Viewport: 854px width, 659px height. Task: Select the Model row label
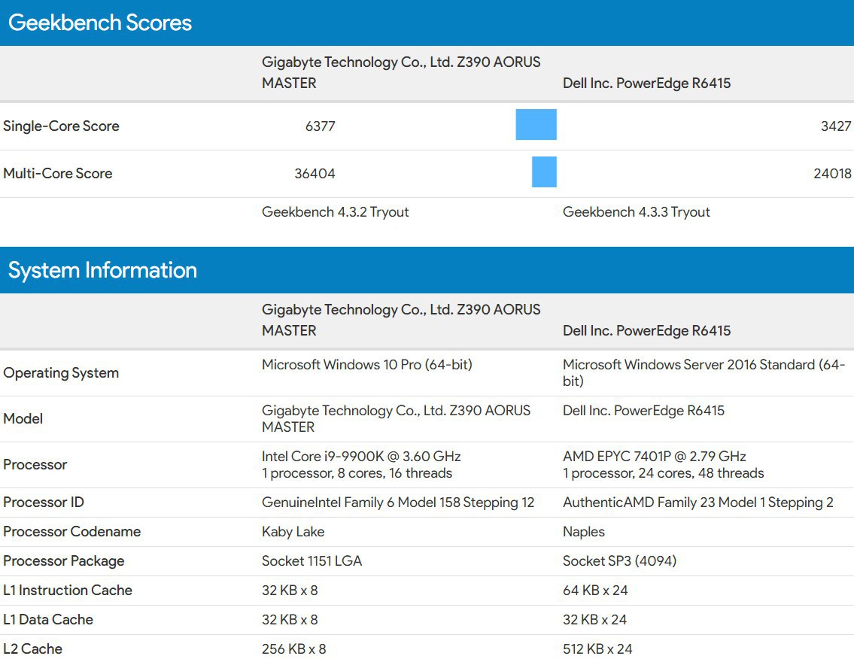click(23, 418)
